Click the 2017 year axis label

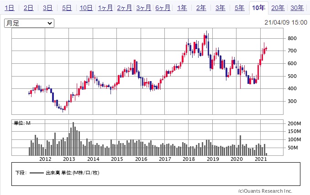(x=165, y=159)
